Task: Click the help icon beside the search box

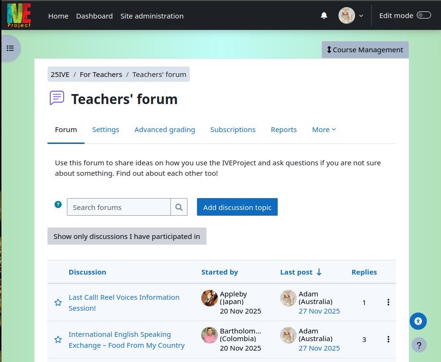Action: click(58, 204)
